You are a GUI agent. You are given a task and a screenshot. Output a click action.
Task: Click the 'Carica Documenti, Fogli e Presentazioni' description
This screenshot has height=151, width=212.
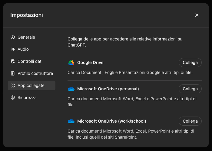[x=130, y=72]
